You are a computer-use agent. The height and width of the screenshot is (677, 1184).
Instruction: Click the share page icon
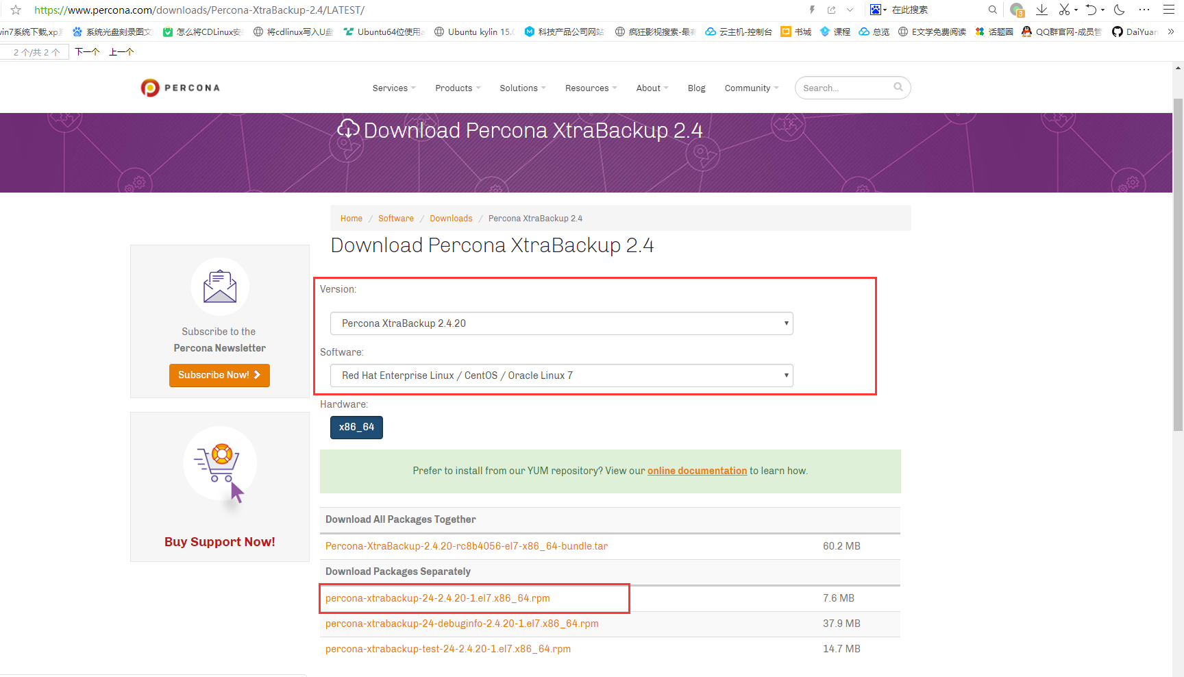[831, 10]
